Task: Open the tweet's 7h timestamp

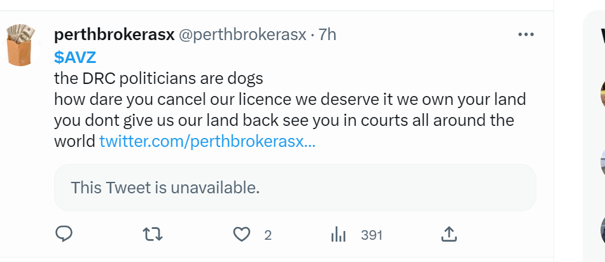Action: coord(327,35)
